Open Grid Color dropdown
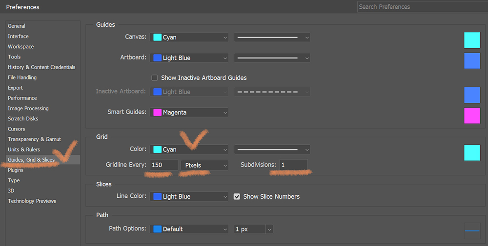 [189, 150]
